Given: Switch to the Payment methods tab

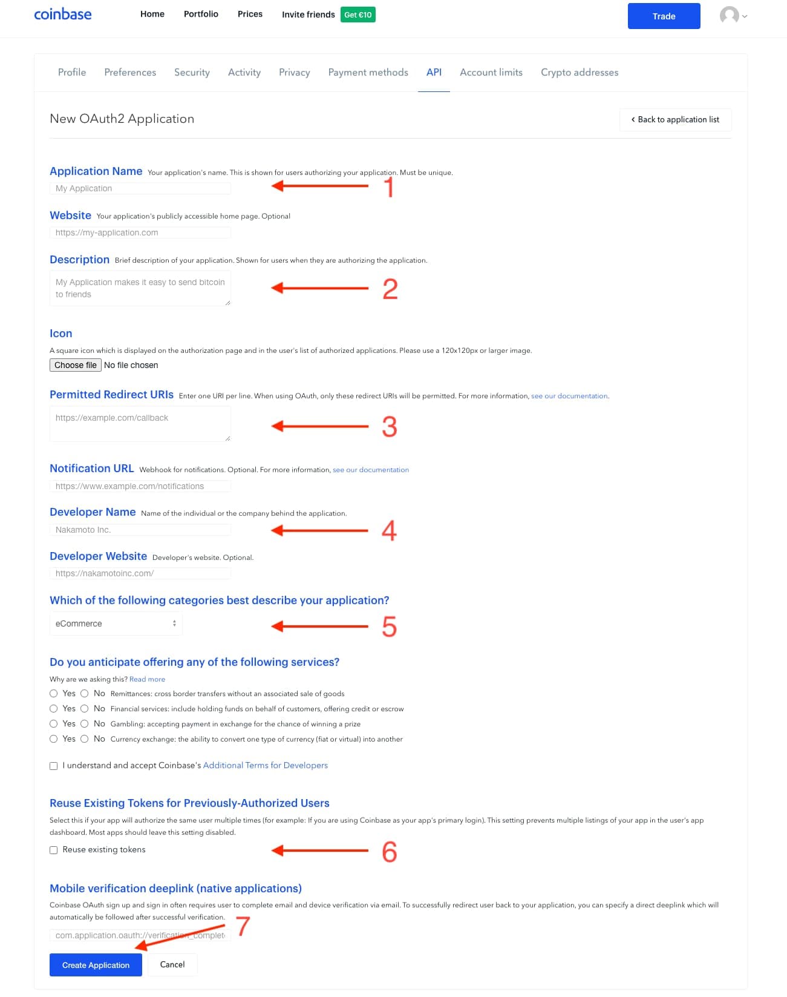Looking at the screenshot, I should point(368,72).
